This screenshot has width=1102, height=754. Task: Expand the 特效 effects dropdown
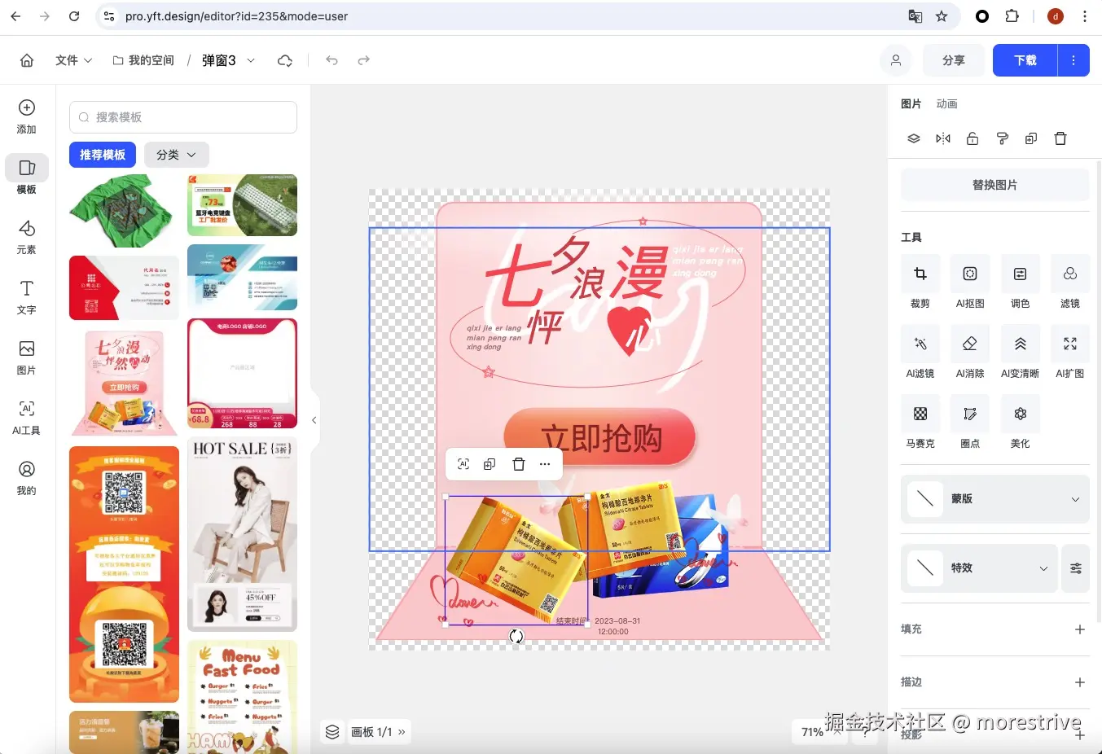click(1043, 568)
